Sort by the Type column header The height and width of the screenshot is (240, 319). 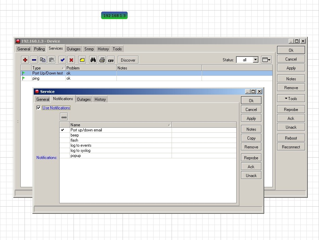48,68
